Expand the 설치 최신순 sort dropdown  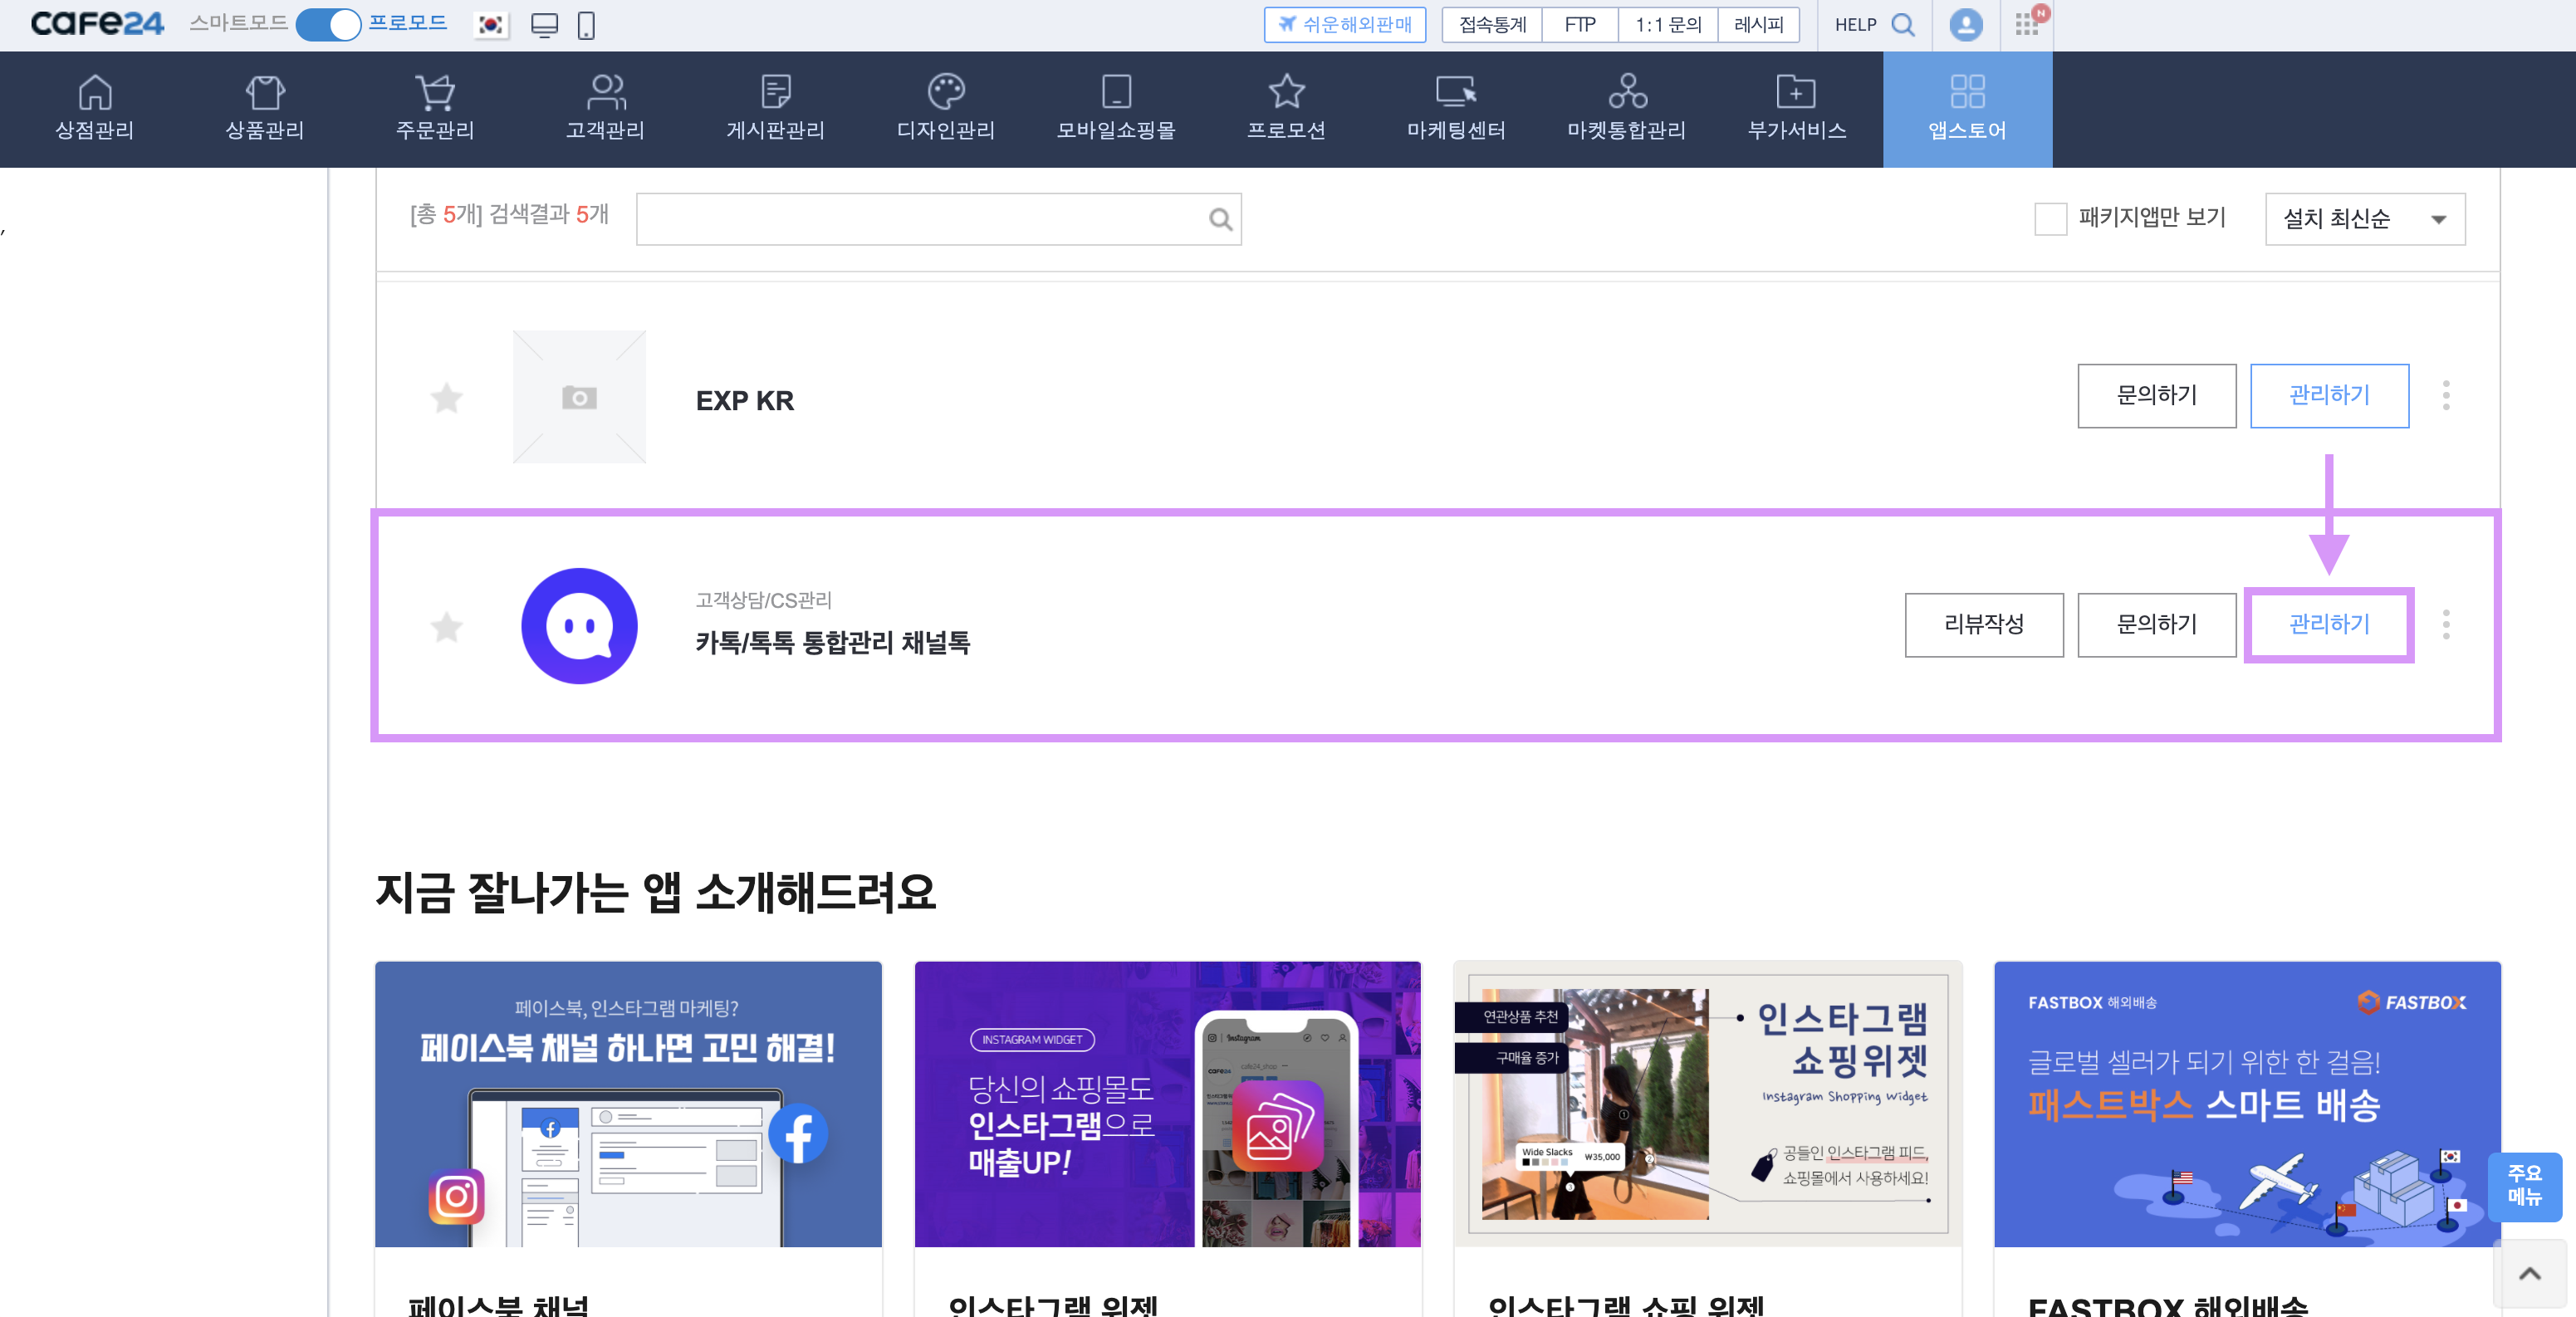(x=2364, y=219)
